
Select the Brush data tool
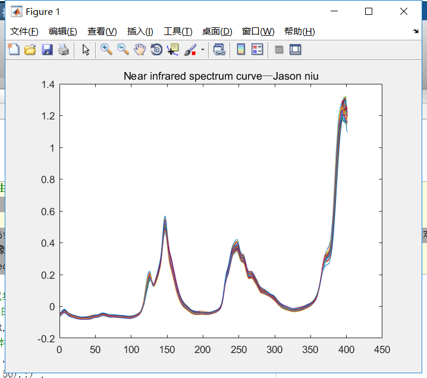[190, 50]
